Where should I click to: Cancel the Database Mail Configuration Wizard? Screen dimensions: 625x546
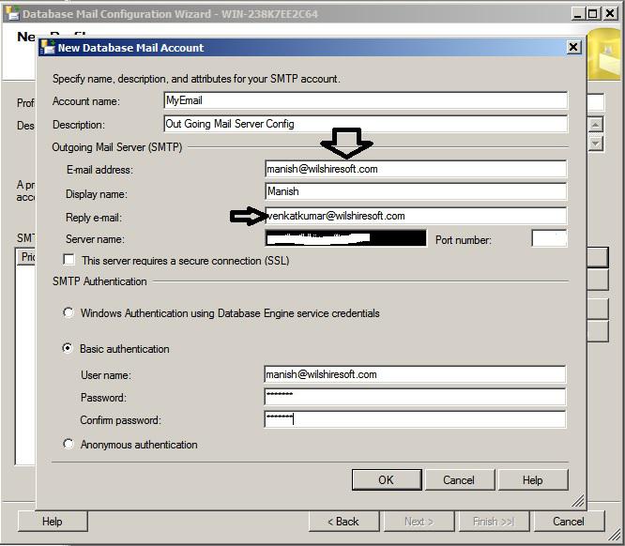(x=569, y=521)
